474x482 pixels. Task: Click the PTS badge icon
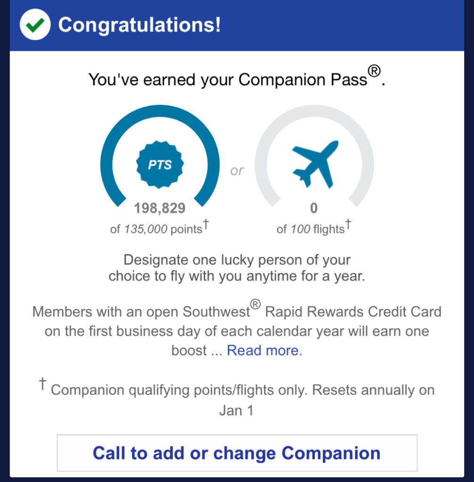(x=160, y=165)
